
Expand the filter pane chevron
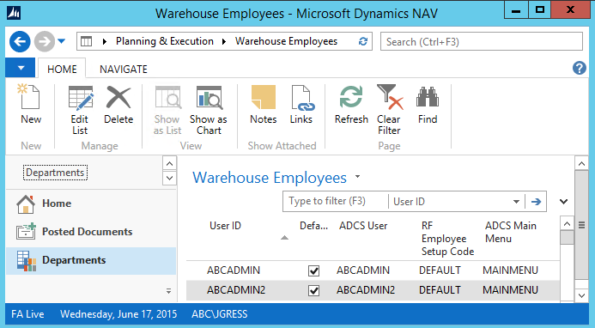coord(564,202)
